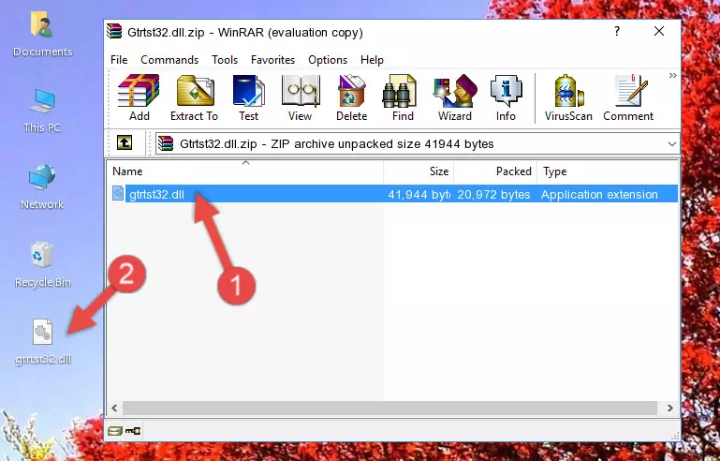Sort list by Packed column

(495, 171)
